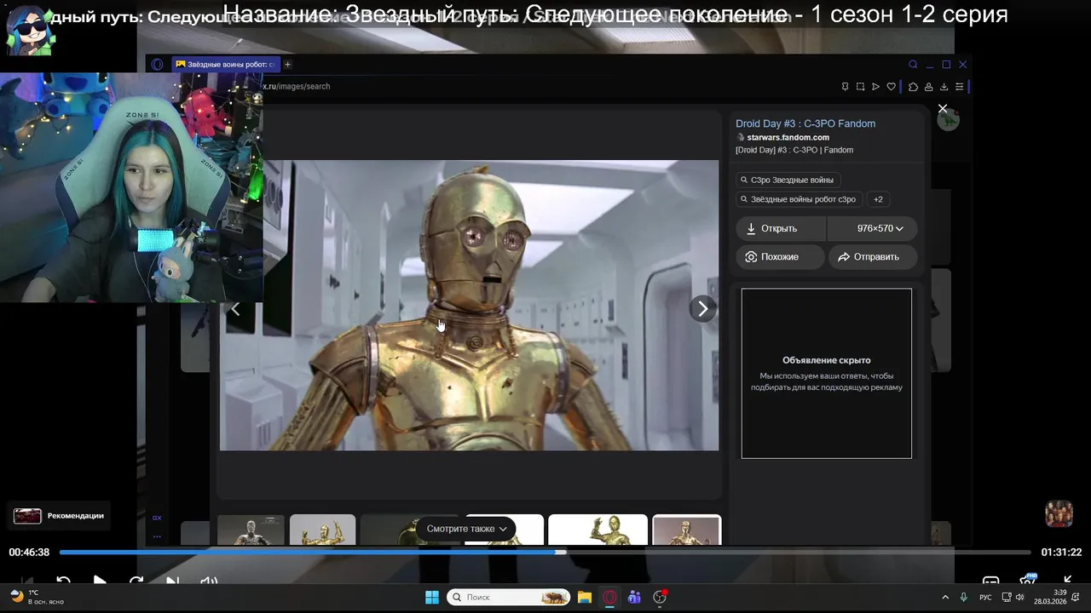Open the system volume tray icon
The height and width of the screenshot is (613, 1091).
click(1019, 597)
